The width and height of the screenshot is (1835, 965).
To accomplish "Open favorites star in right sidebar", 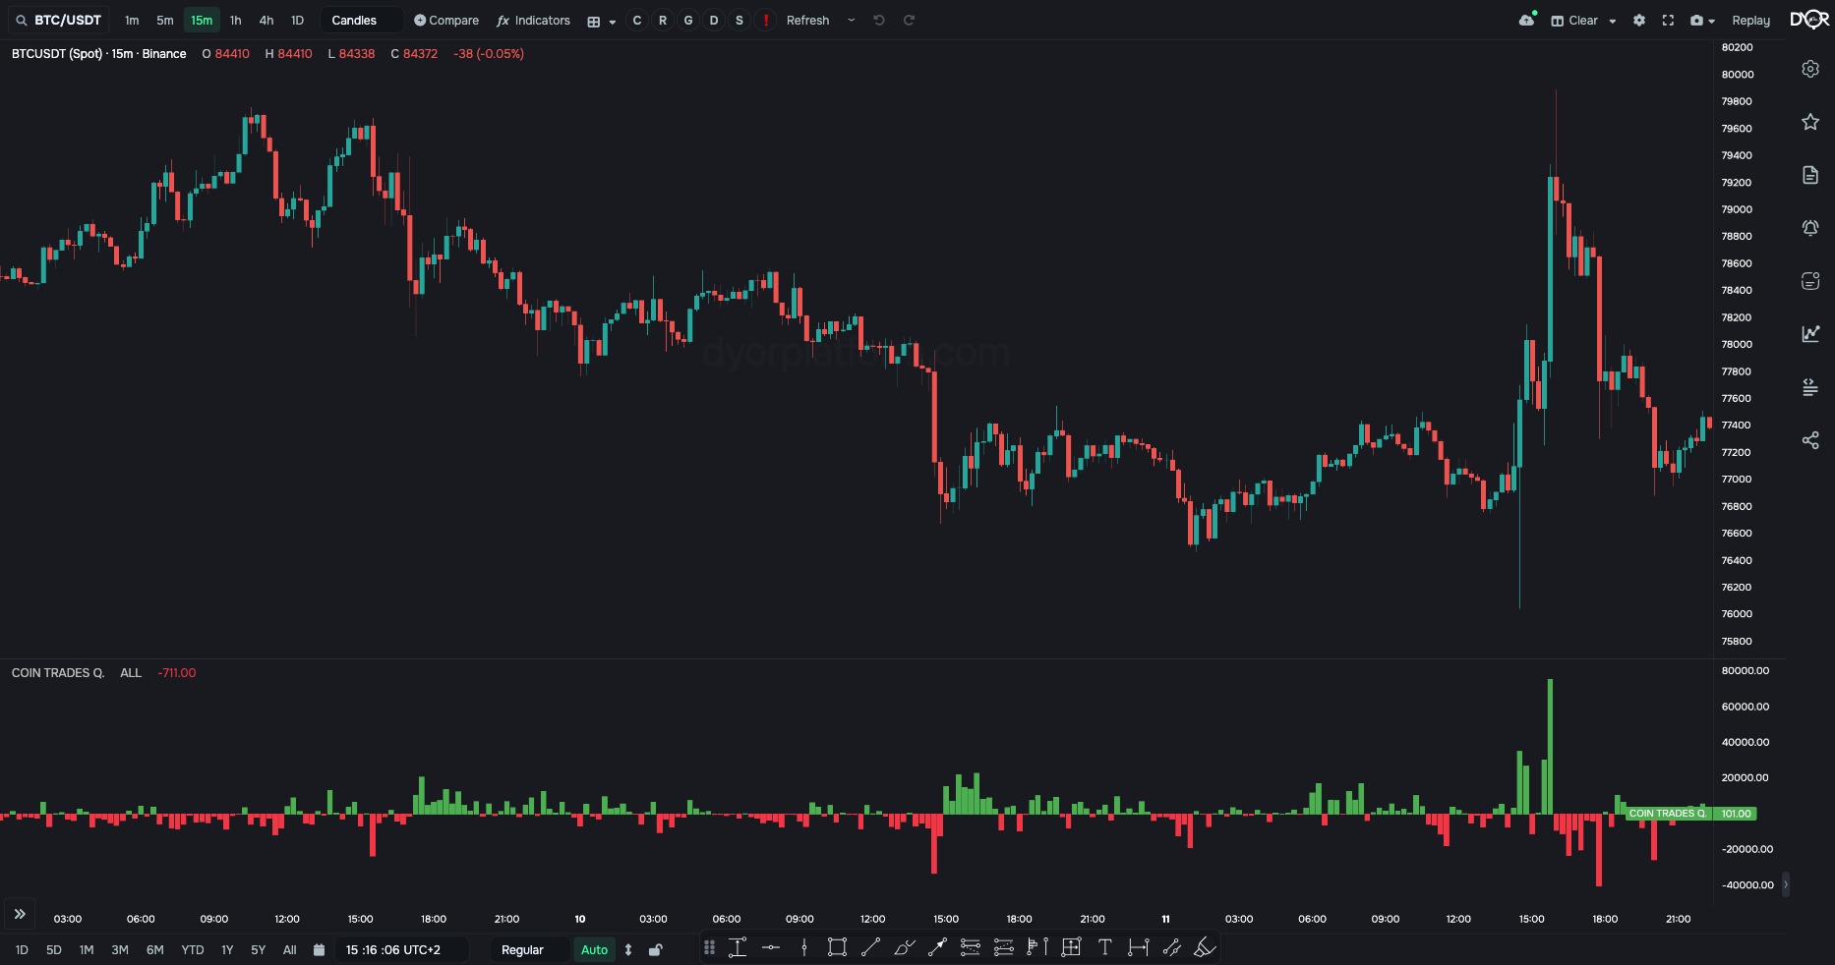I will tap(1810, 122).
